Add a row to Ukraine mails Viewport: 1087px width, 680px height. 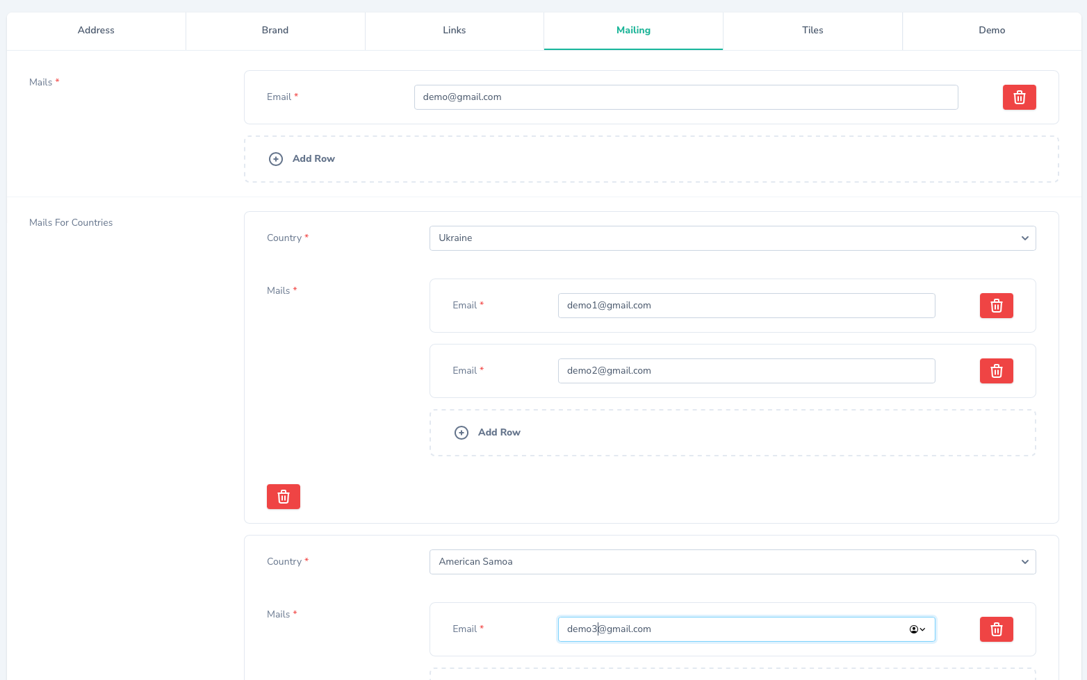pyautogui.click(x=733, y=433)
